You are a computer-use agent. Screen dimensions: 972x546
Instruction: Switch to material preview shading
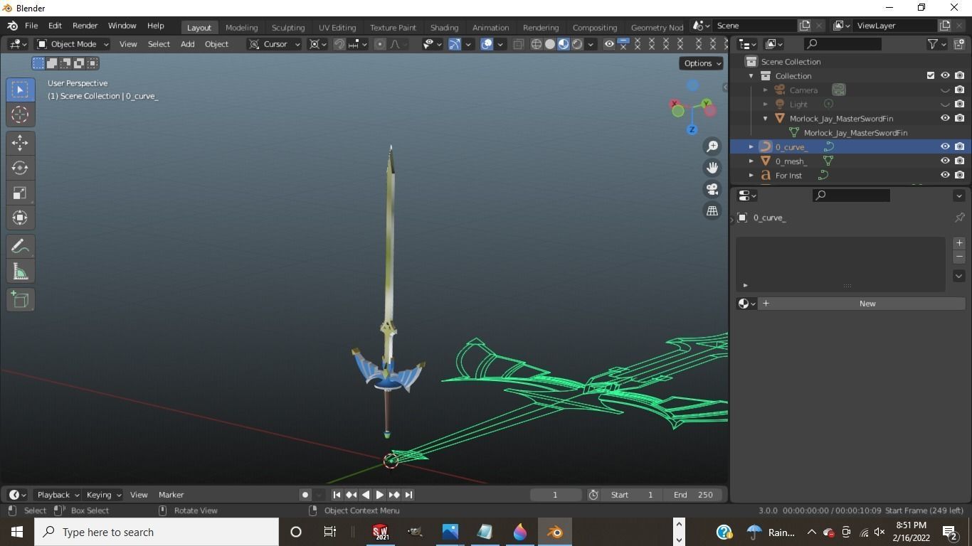[564, 44]
